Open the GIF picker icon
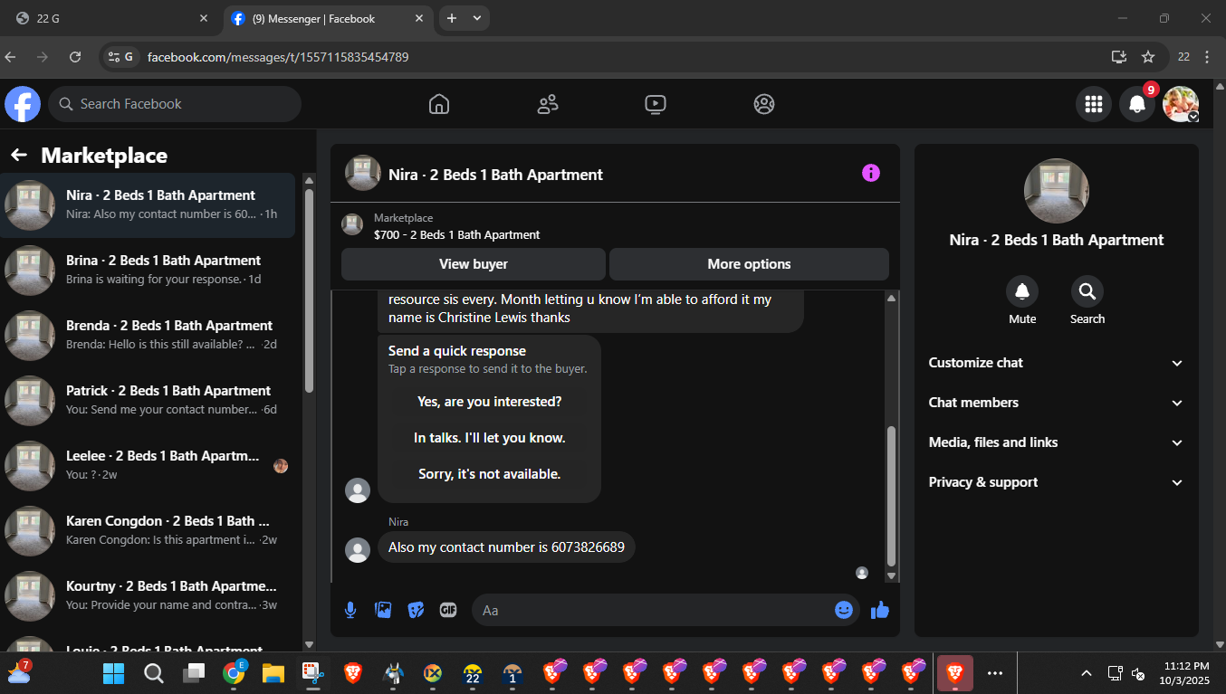The image size is (1226, 694). tap(448, 610)
